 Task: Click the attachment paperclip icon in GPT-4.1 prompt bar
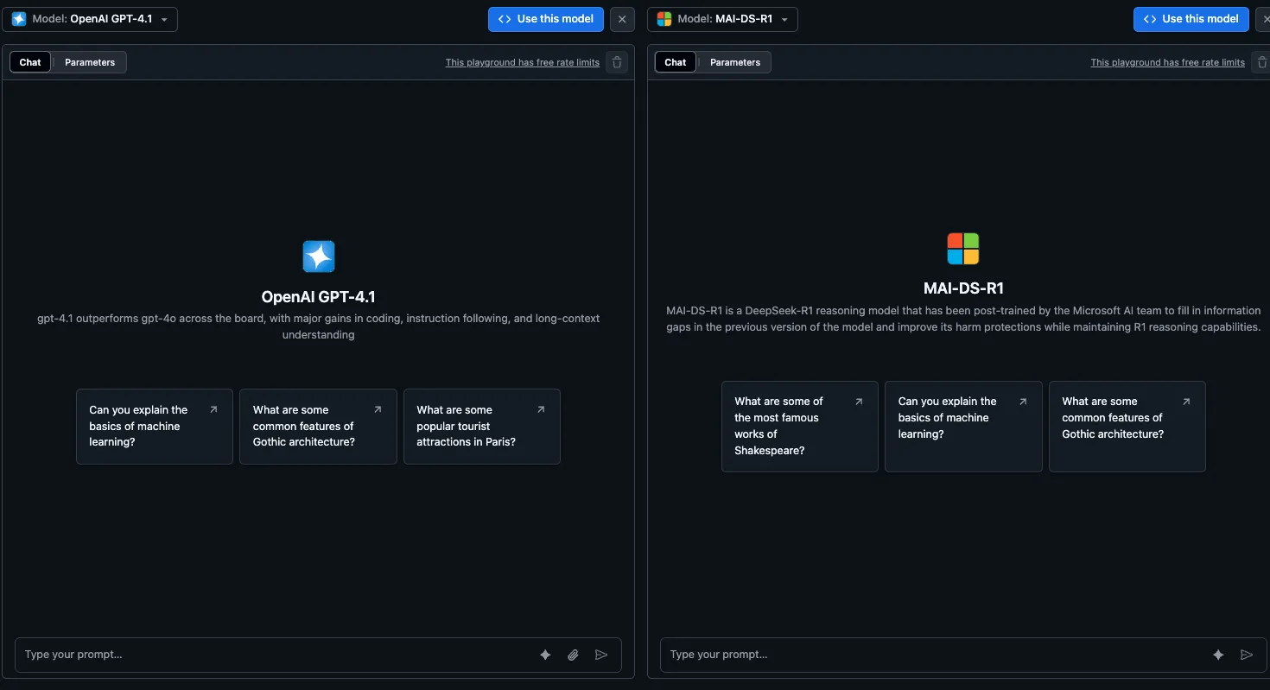[x=573, y=655]
